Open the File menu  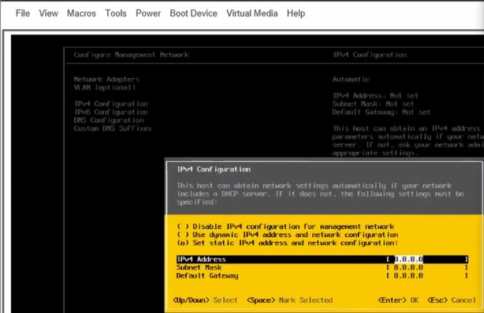point(23,13)
